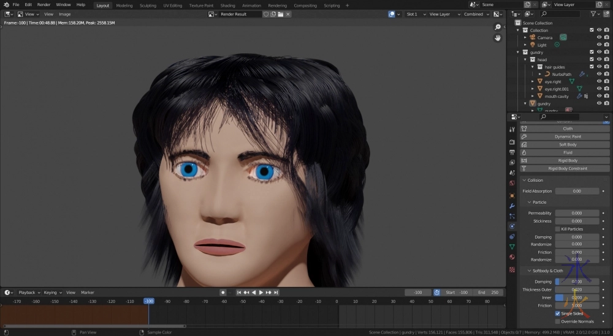Click the zoom magnifier in render view
613x336 pixels.
click(x=498, y=28)
